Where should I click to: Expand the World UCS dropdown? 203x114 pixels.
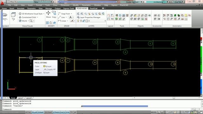(28, 21)
